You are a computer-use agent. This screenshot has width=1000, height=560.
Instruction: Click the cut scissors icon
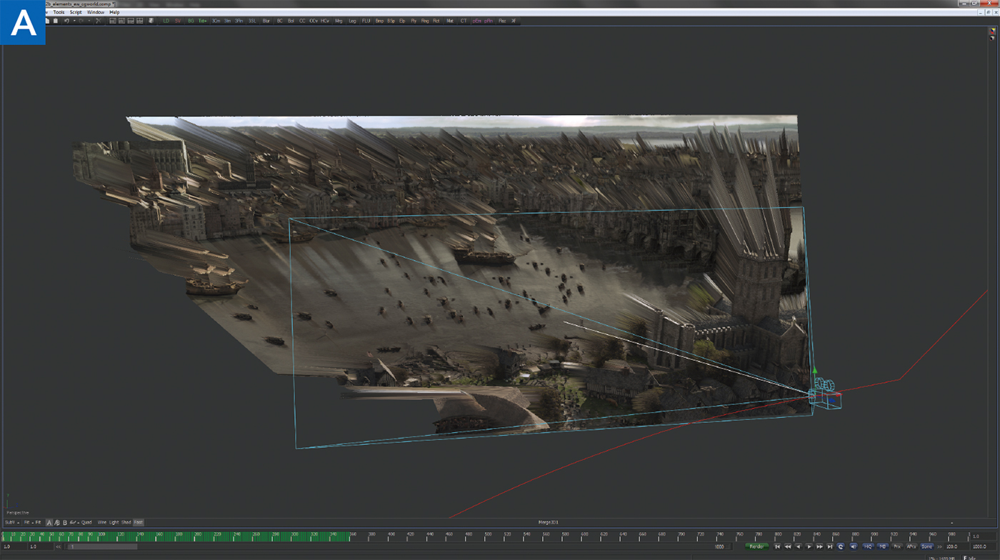click(98, 21)
